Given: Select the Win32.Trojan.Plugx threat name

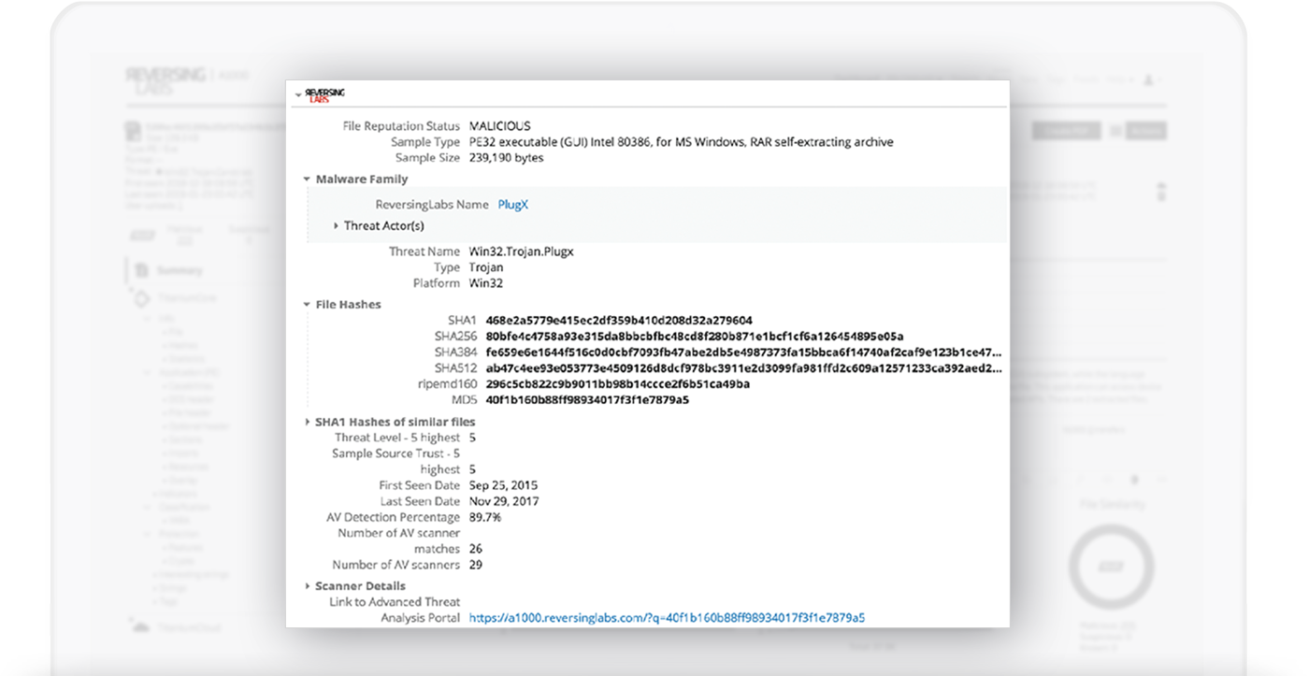Looking at the screenshot, I should (522, 252).
